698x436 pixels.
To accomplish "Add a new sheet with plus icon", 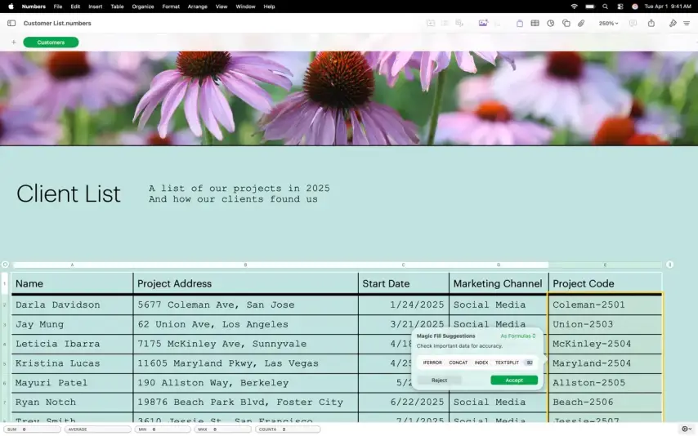I will click(x=14, y=42).
